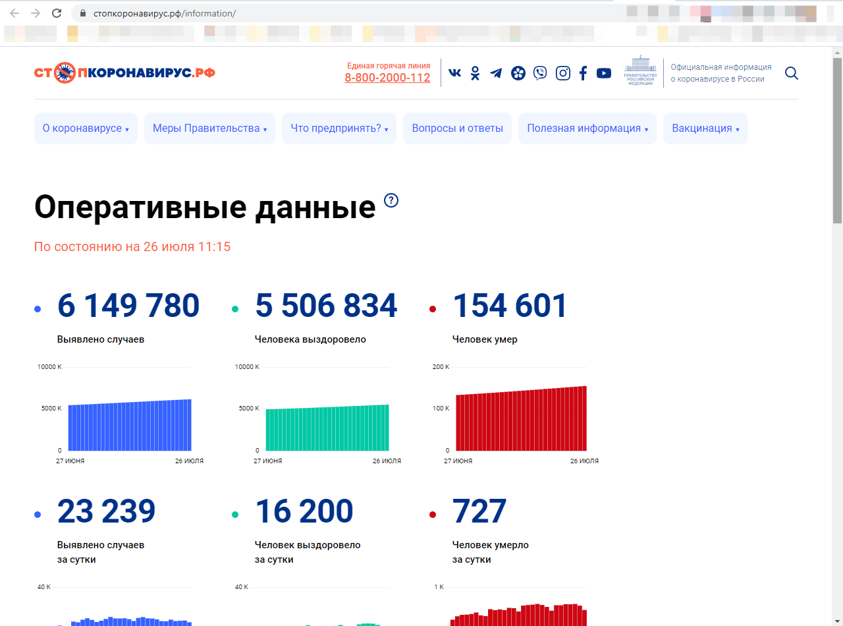Click the label Человек умер
This screenshot has width=843, height=626.
point(485,339)
